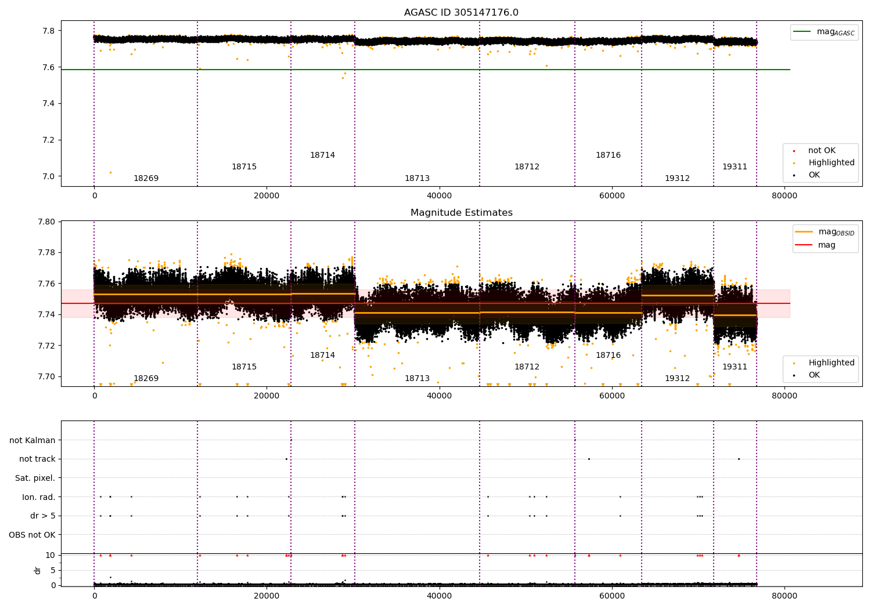Click obsid label 18269 in top plot
Image resolution: width=871 pixels, height=609 pixels.
coord(146,179)
